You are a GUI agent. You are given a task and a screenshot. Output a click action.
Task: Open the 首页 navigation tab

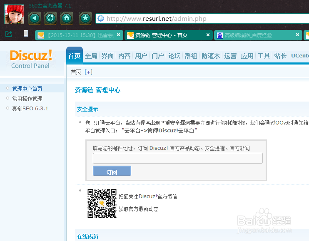pos(75,56)
